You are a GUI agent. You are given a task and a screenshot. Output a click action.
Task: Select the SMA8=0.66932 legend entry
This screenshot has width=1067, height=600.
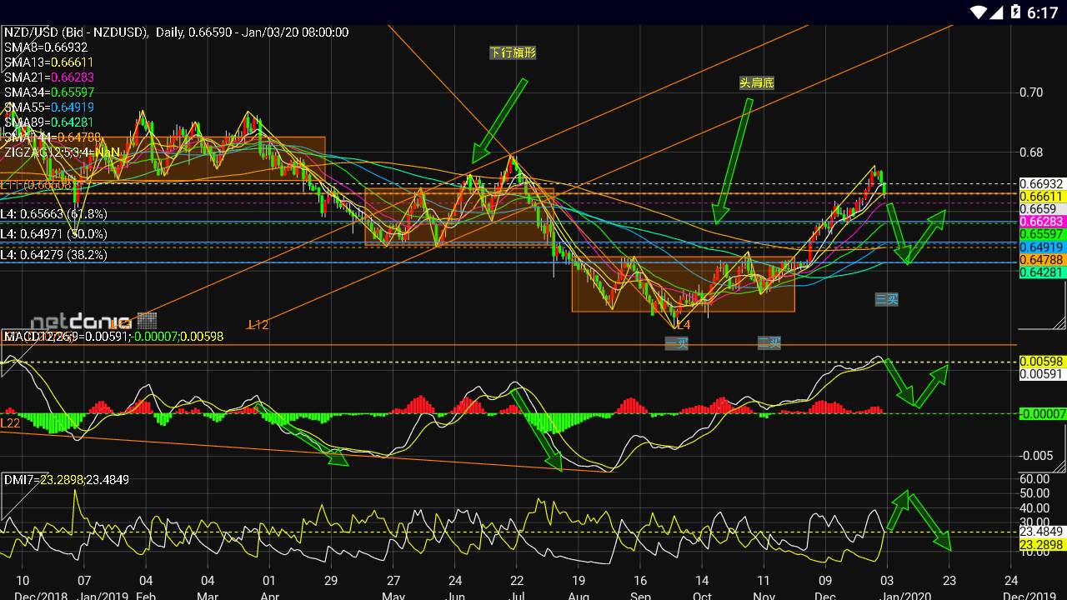(x=46, y=47)
